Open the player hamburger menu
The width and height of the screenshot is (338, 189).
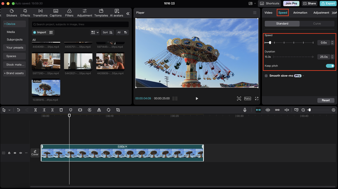[x=255, y=13]
